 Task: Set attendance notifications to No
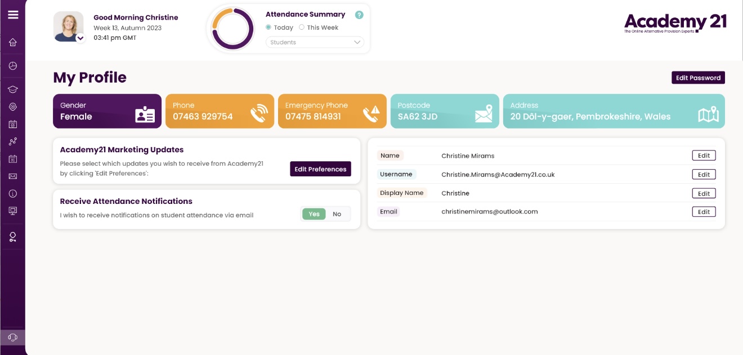click(x=337, y=214)
